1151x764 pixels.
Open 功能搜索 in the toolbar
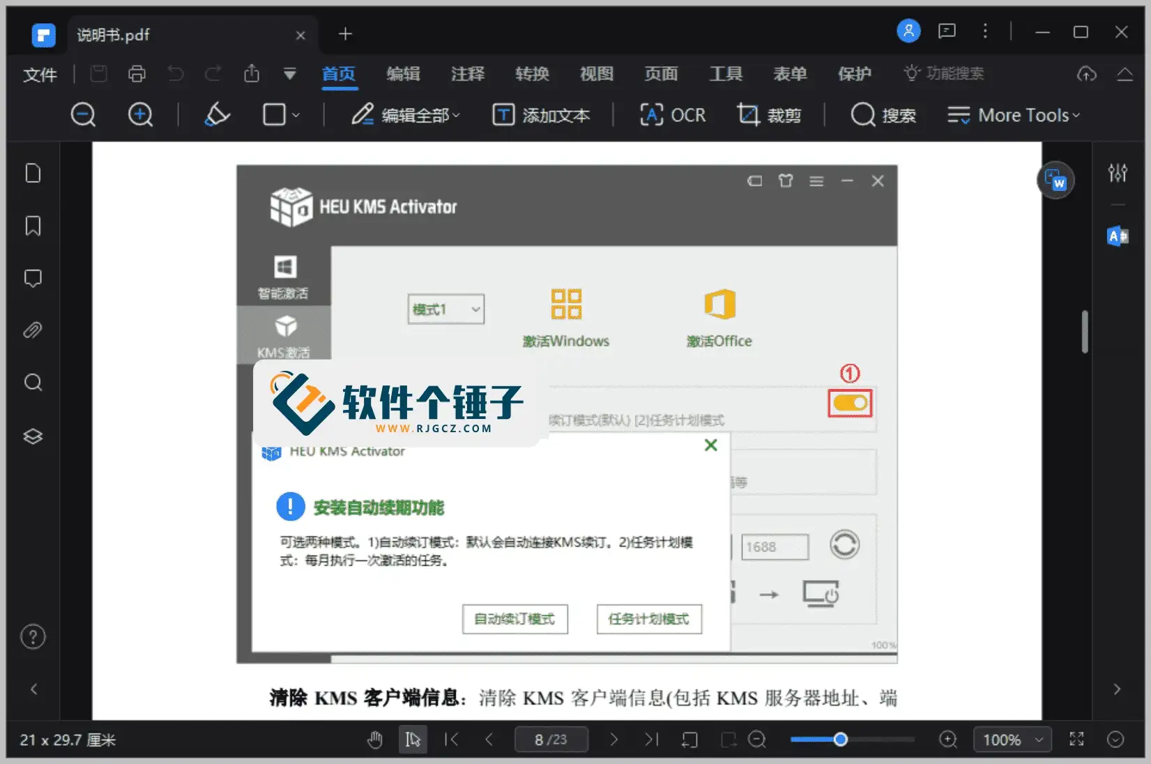pos(945,72)
